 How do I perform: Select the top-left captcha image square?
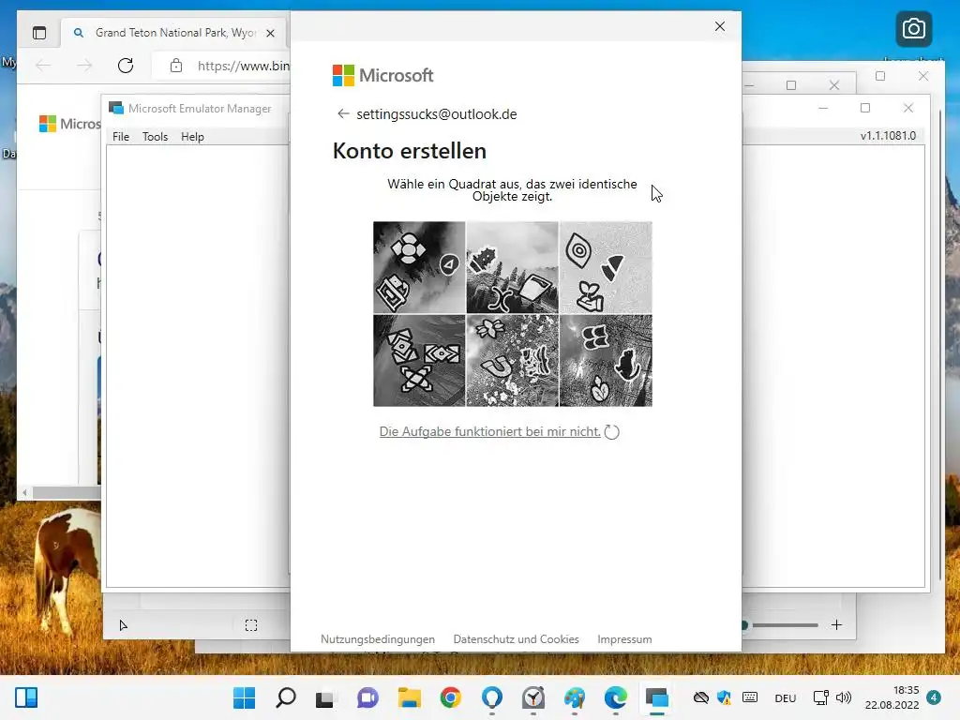click(x=419, y=267)
